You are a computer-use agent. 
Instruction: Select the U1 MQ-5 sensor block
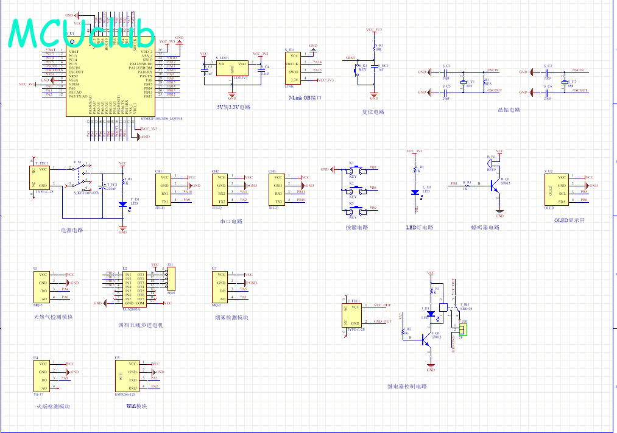41,287
